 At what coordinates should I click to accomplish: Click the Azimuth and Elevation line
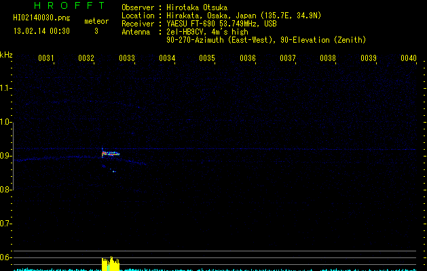[x=266, y=40]
